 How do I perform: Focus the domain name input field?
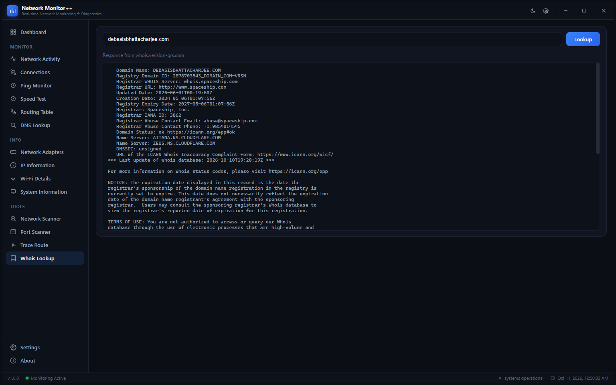[332, 39]
